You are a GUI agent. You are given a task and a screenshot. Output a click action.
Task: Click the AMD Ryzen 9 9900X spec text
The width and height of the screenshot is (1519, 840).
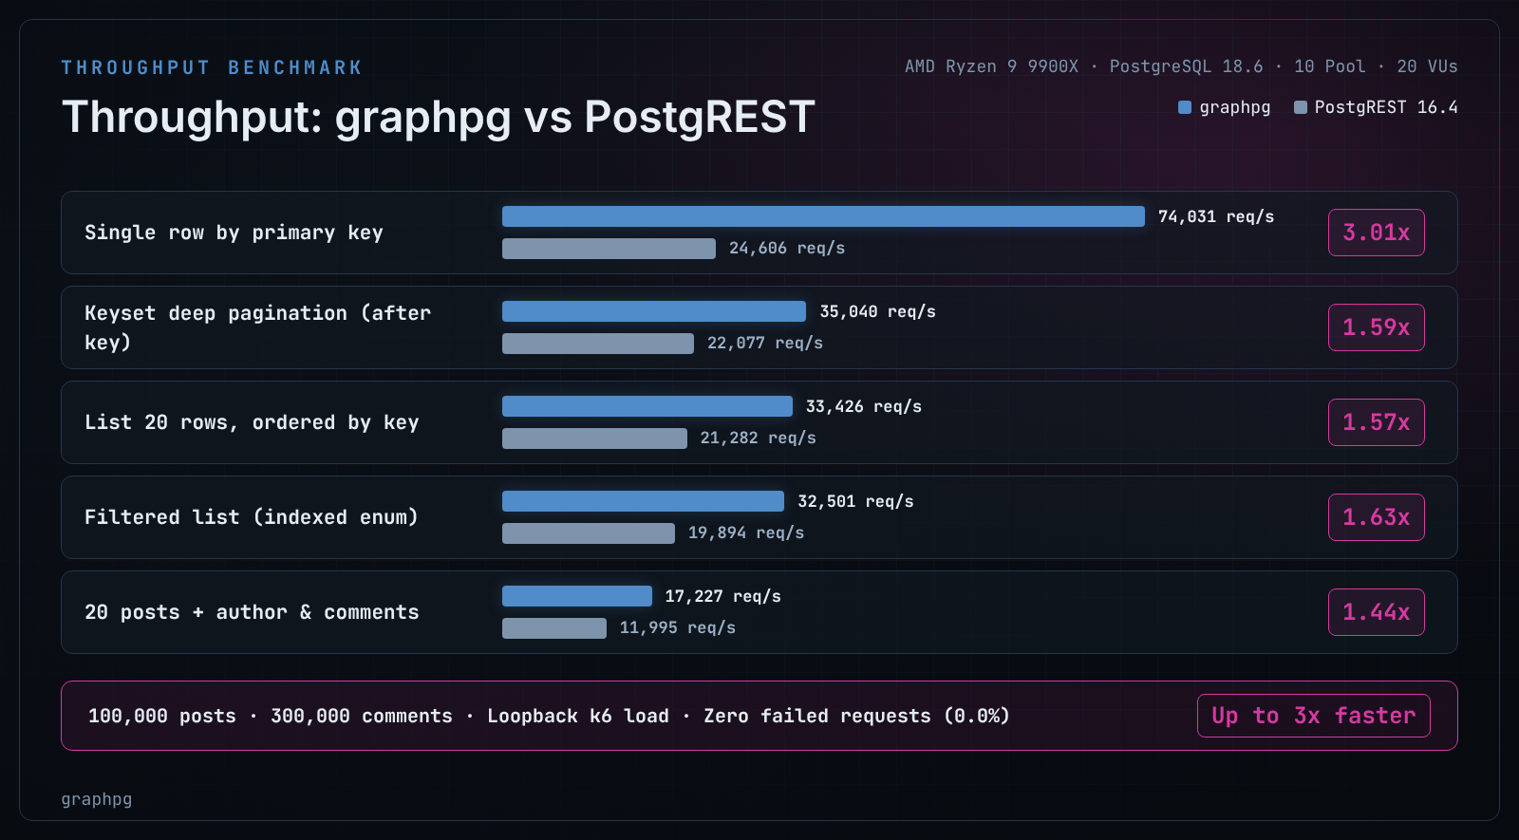tap(991, 66)
